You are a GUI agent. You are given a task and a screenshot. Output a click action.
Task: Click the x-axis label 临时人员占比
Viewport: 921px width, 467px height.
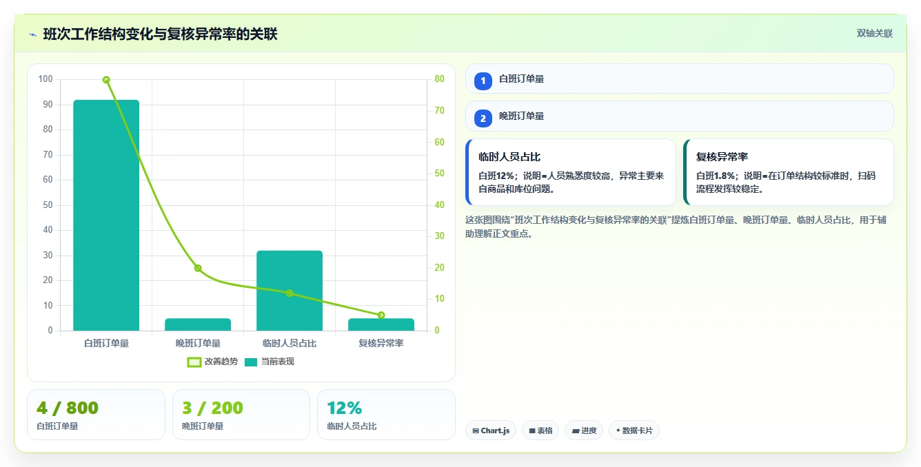pos(290,343)
